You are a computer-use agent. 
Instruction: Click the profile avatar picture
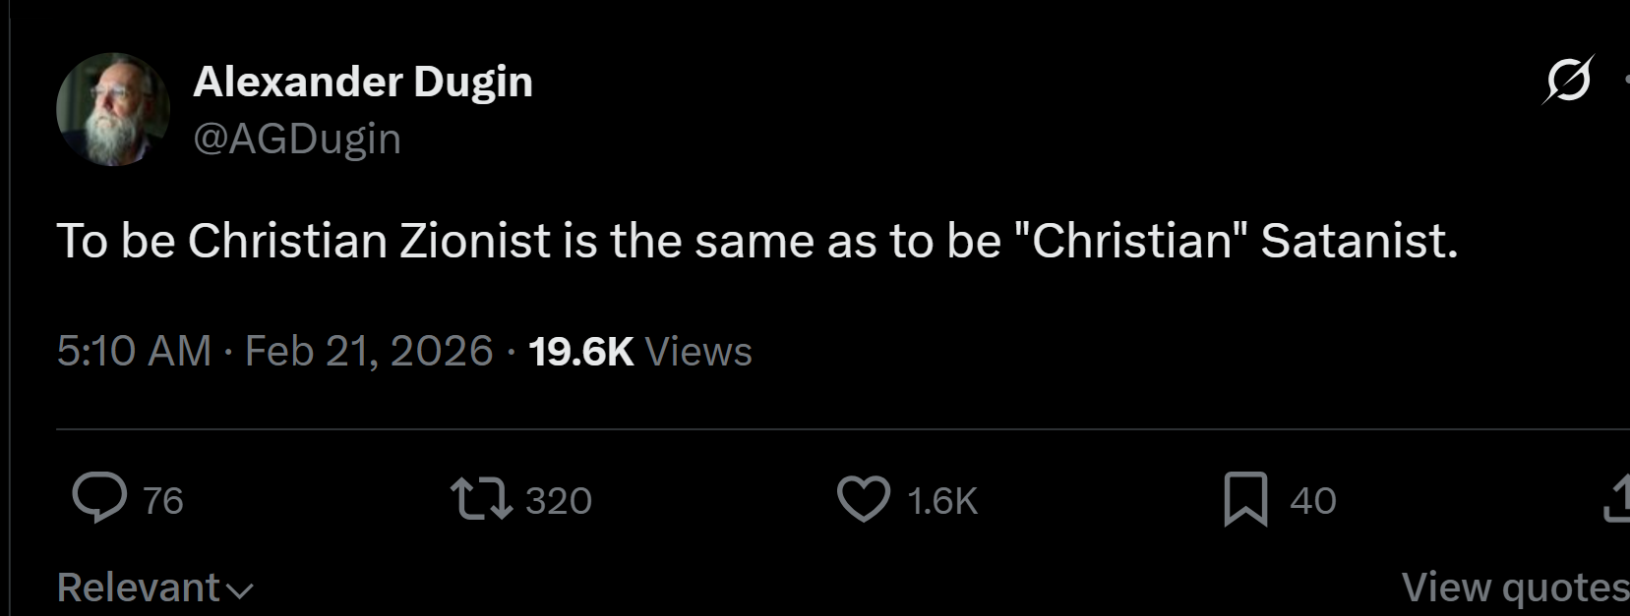(112, 109)
